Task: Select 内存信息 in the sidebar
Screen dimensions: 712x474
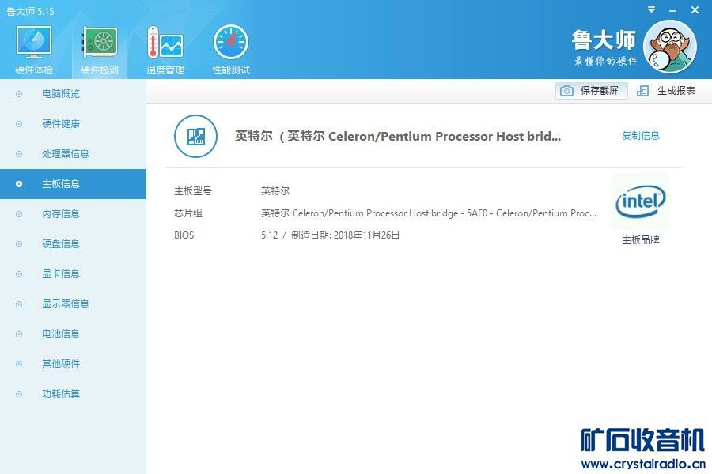Action: (73, 213)
